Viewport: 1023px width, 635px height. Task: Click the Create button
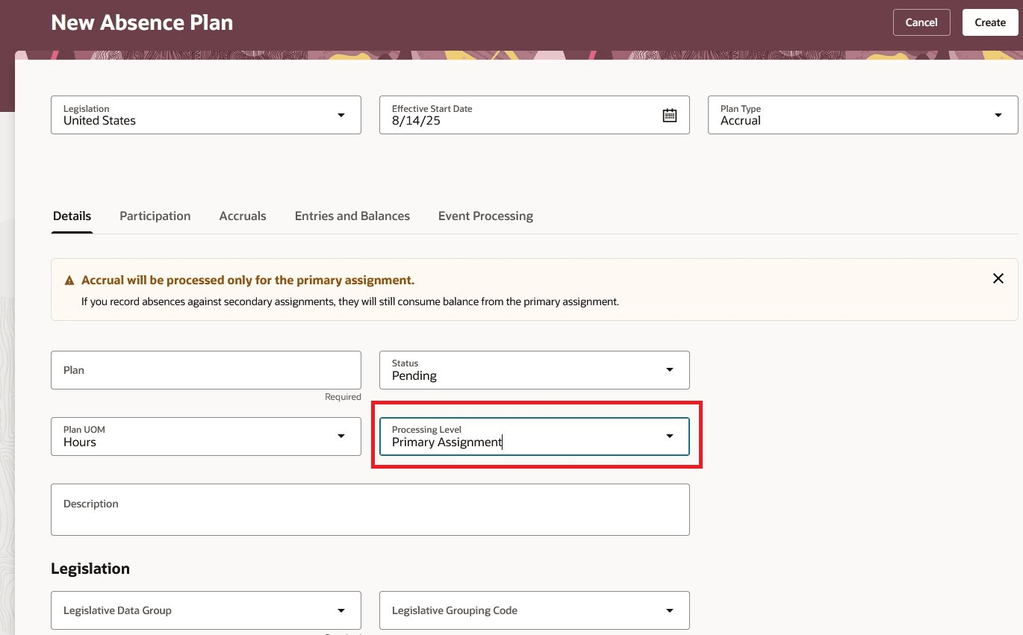click(x=989, y=22)
